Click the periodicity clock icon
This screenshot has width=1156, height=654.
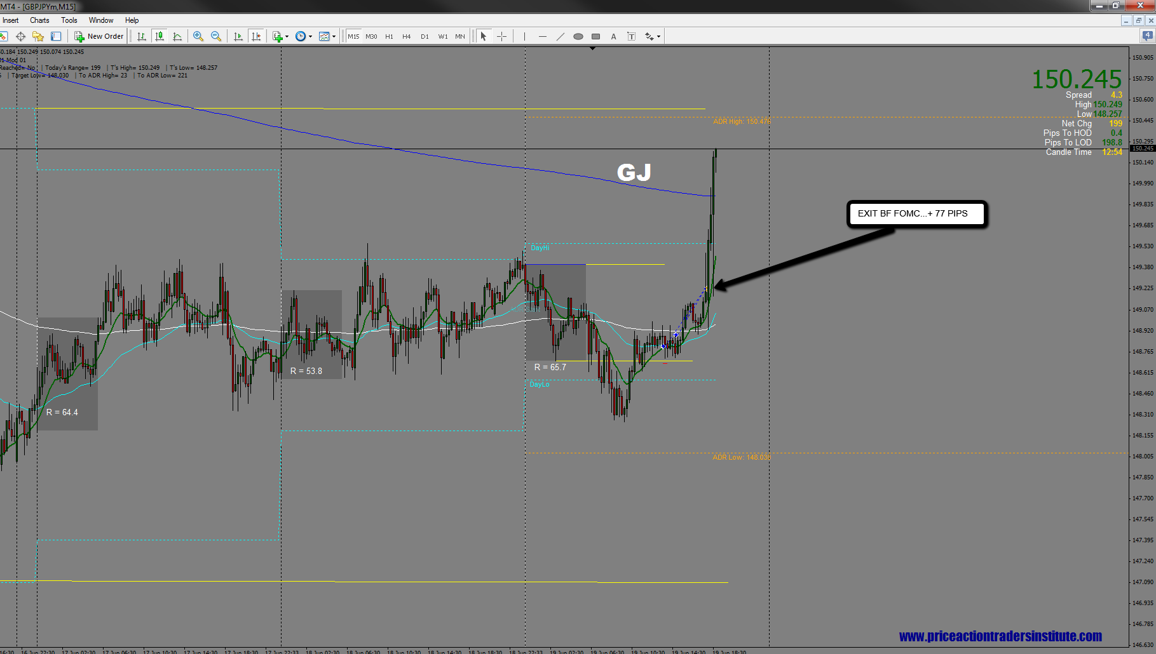pos(301,36)
